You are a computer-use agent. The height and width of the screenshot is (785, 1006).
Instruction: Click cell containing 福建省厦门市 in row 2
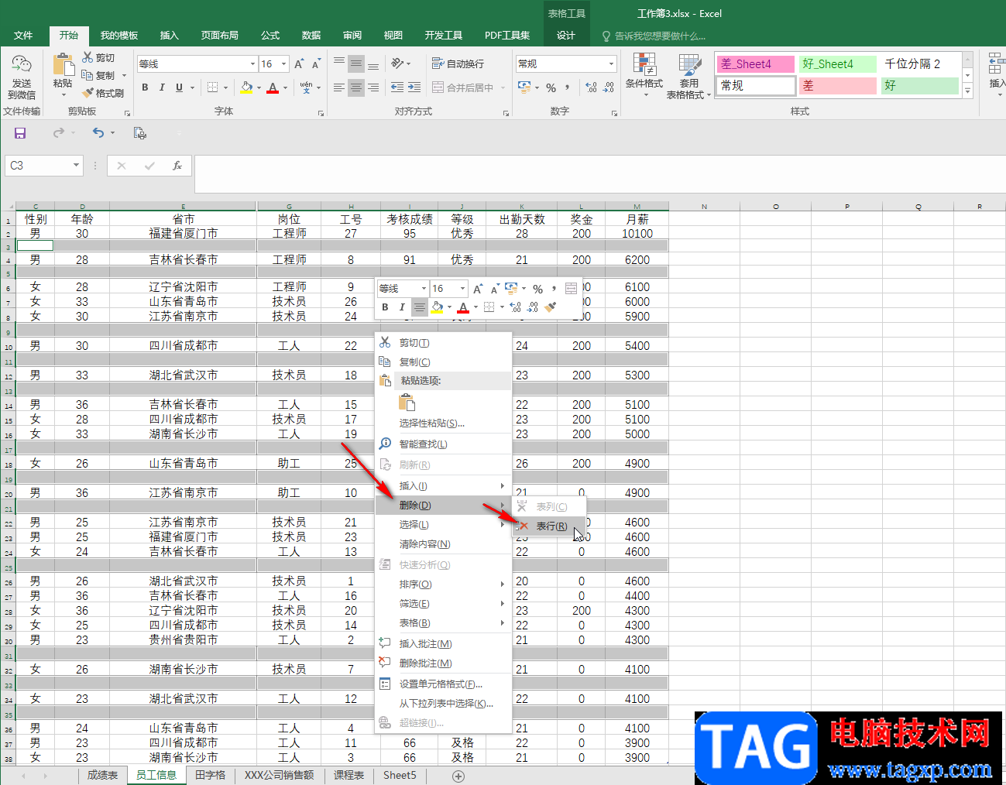(183, 233)
